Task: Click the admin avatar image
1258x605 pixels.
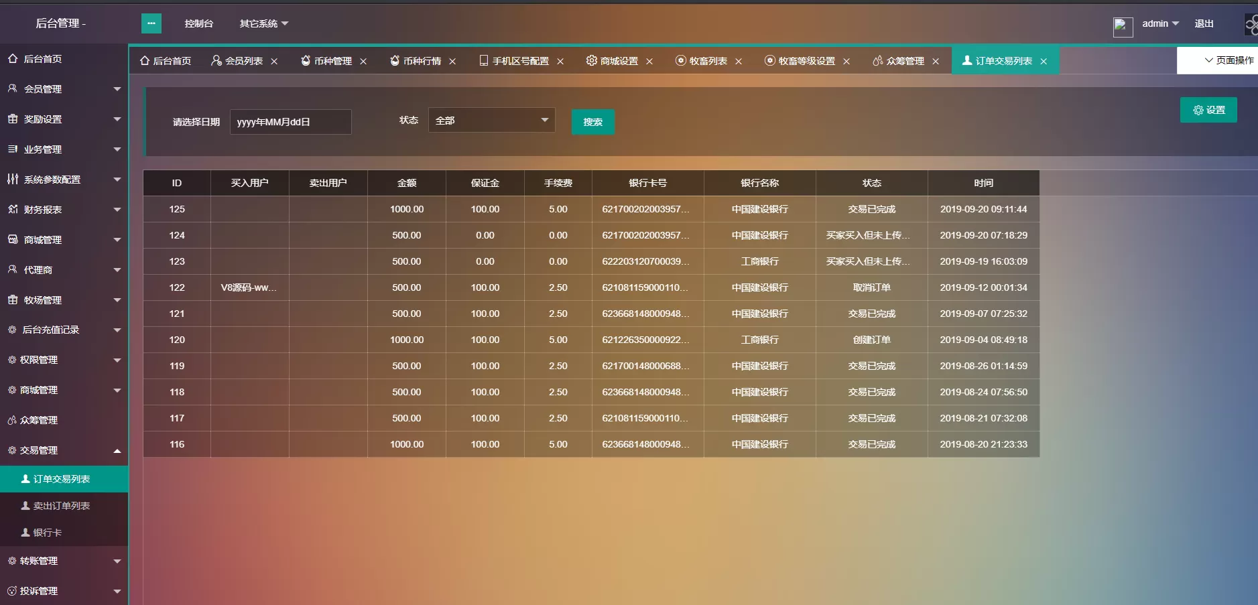Action: pos(1123,27)
